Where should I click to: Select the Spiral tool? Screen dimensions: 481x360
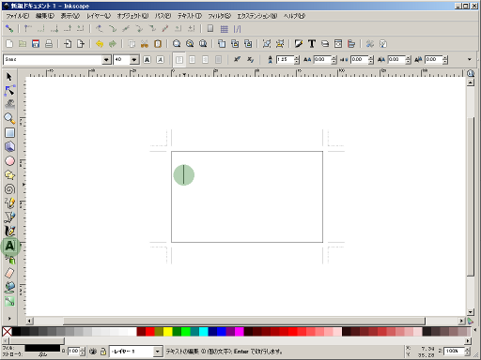pyautogui.click(x=9, y=189)
